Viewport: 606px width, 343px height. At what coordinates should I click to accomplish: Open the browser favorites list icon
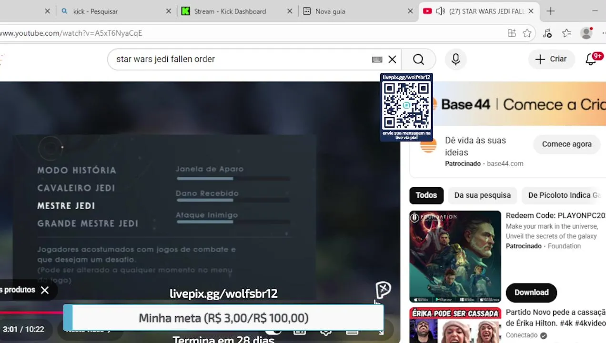point(566,33)
